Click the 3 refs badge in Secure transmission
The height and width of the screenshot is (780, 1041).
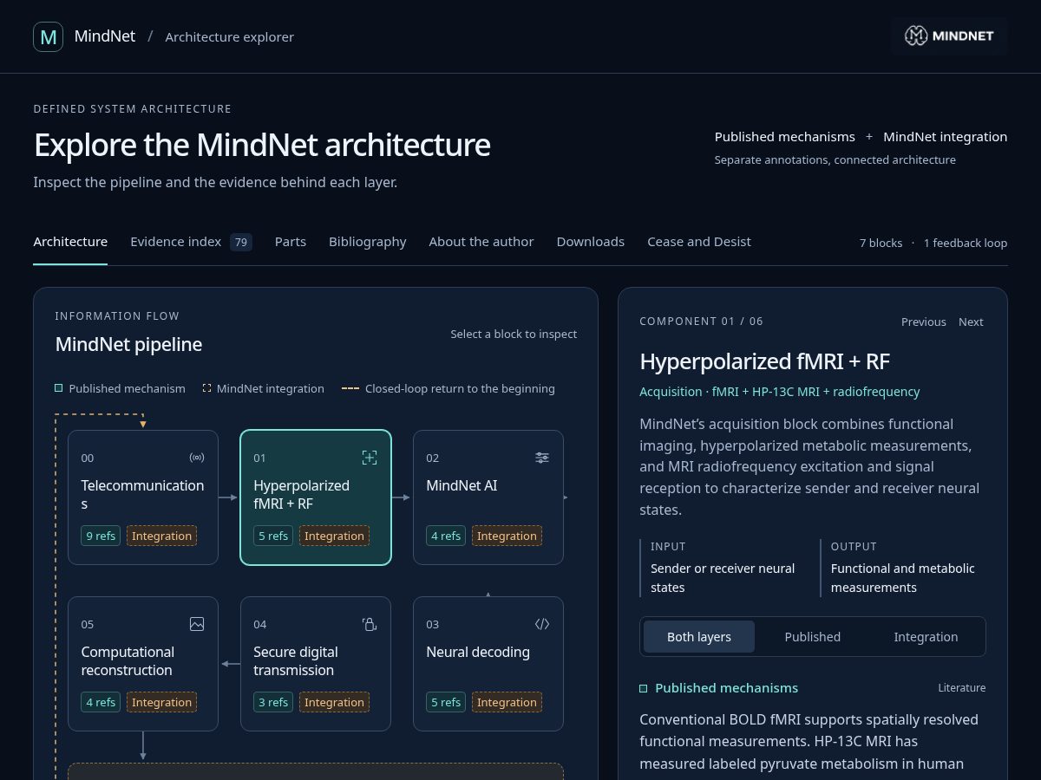pos(273,702)
